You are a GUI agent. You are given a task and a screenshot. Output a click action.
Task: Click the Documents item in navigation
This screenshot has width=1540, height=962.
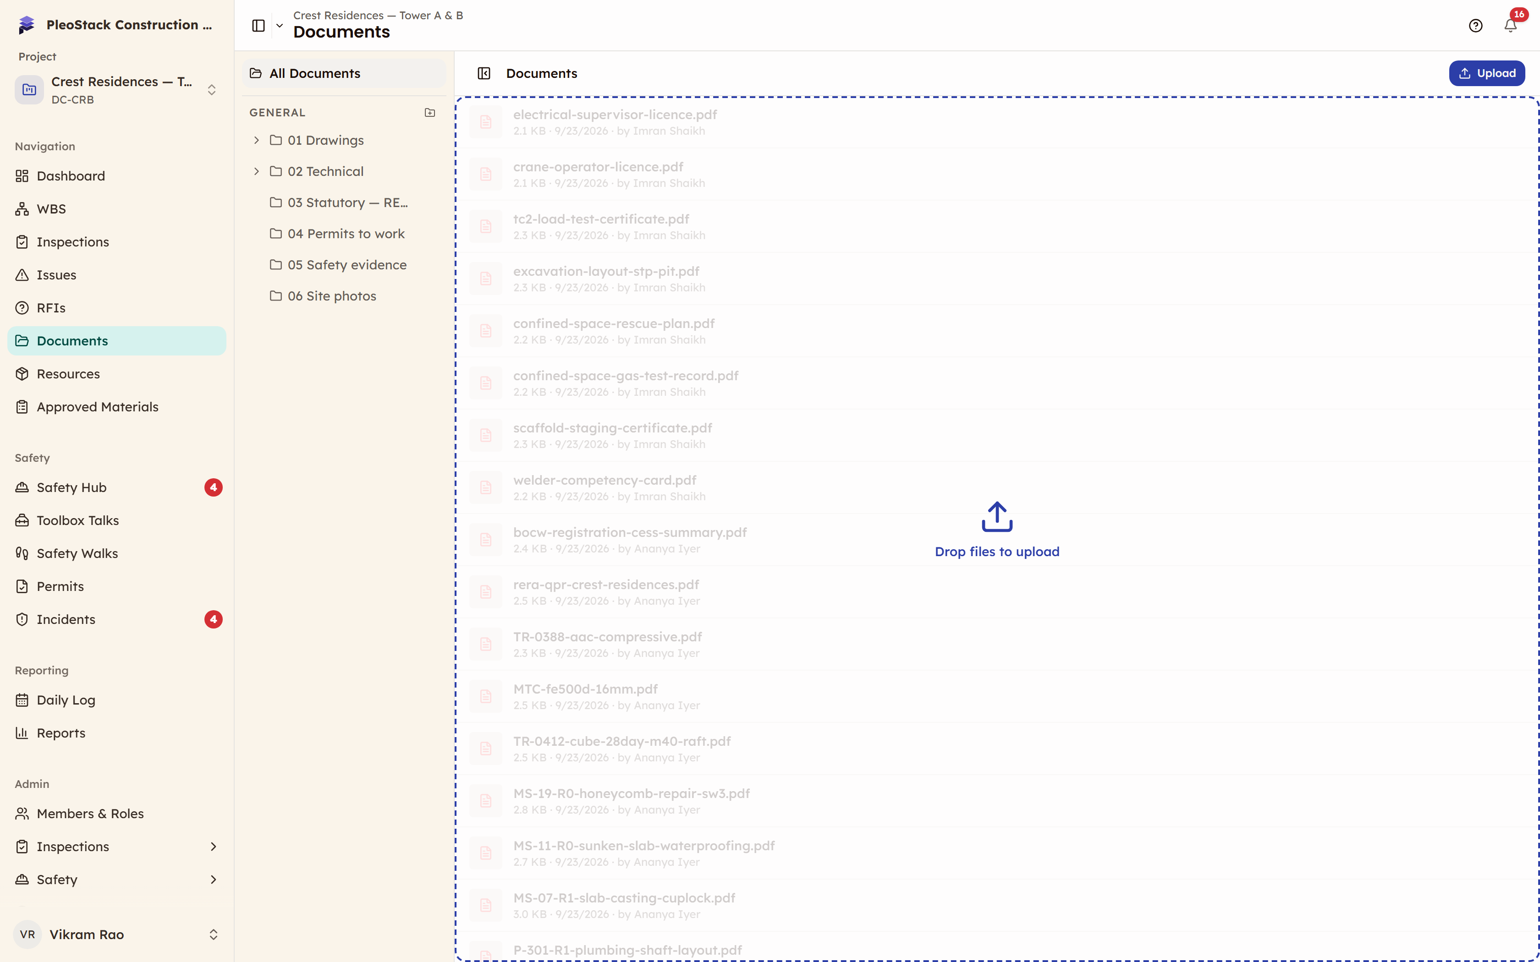[117, 341]
